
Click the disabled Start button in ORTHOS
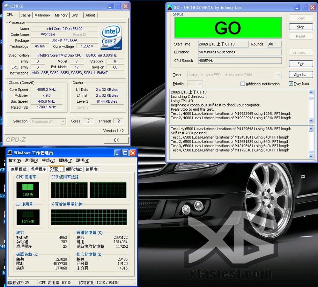[301, 18]
